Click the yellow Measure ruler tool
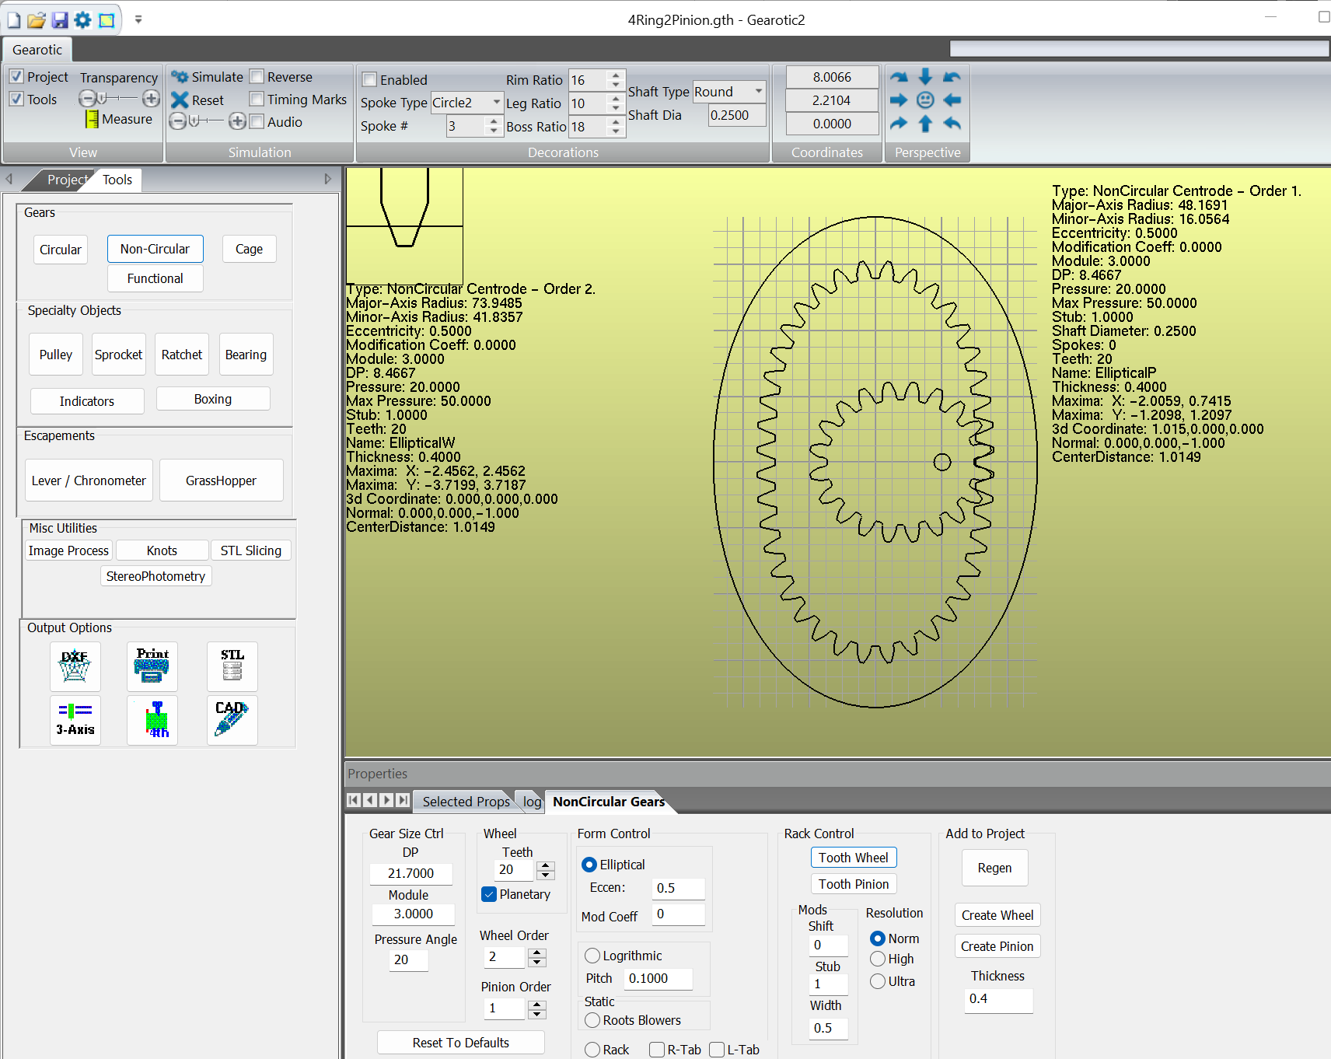This screenshot has height=1059, width=1331. (93, 120)
